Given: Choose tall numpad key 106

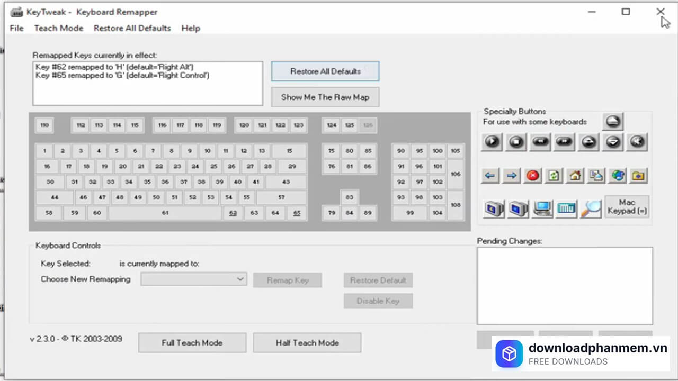Looking at the screenshot, I should click(x=456, y=174).
